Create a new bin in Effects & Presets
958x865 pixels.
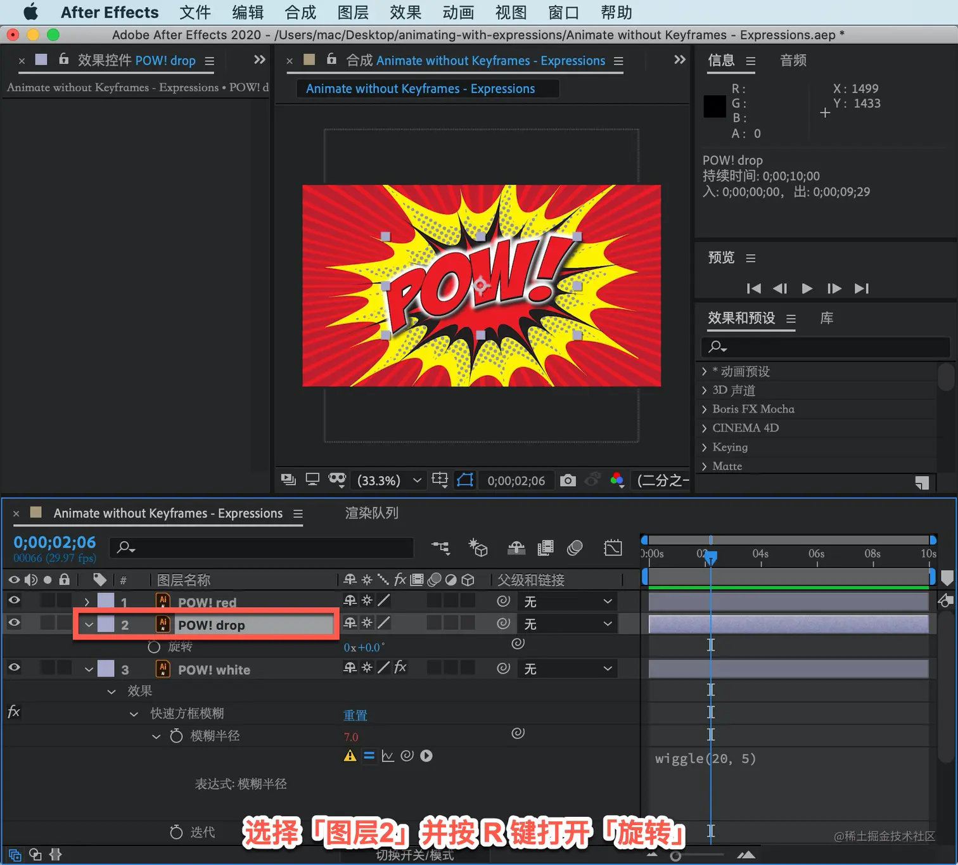click(x=922, y=483)
